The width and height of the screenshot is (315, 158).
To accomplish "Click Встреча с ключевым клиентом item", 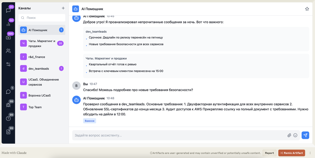I will click(126, 71).
